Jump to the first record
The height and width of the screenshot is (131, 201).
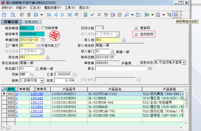[49, 15]
